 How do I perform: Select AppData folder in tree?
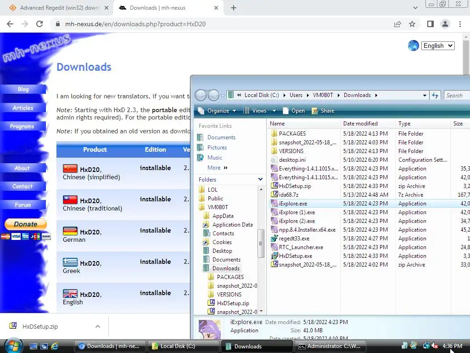pyautogui.click(x=223, y=216)
